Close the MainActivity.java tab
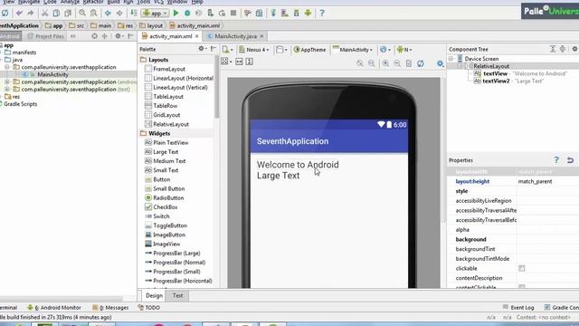 (261, 36)
